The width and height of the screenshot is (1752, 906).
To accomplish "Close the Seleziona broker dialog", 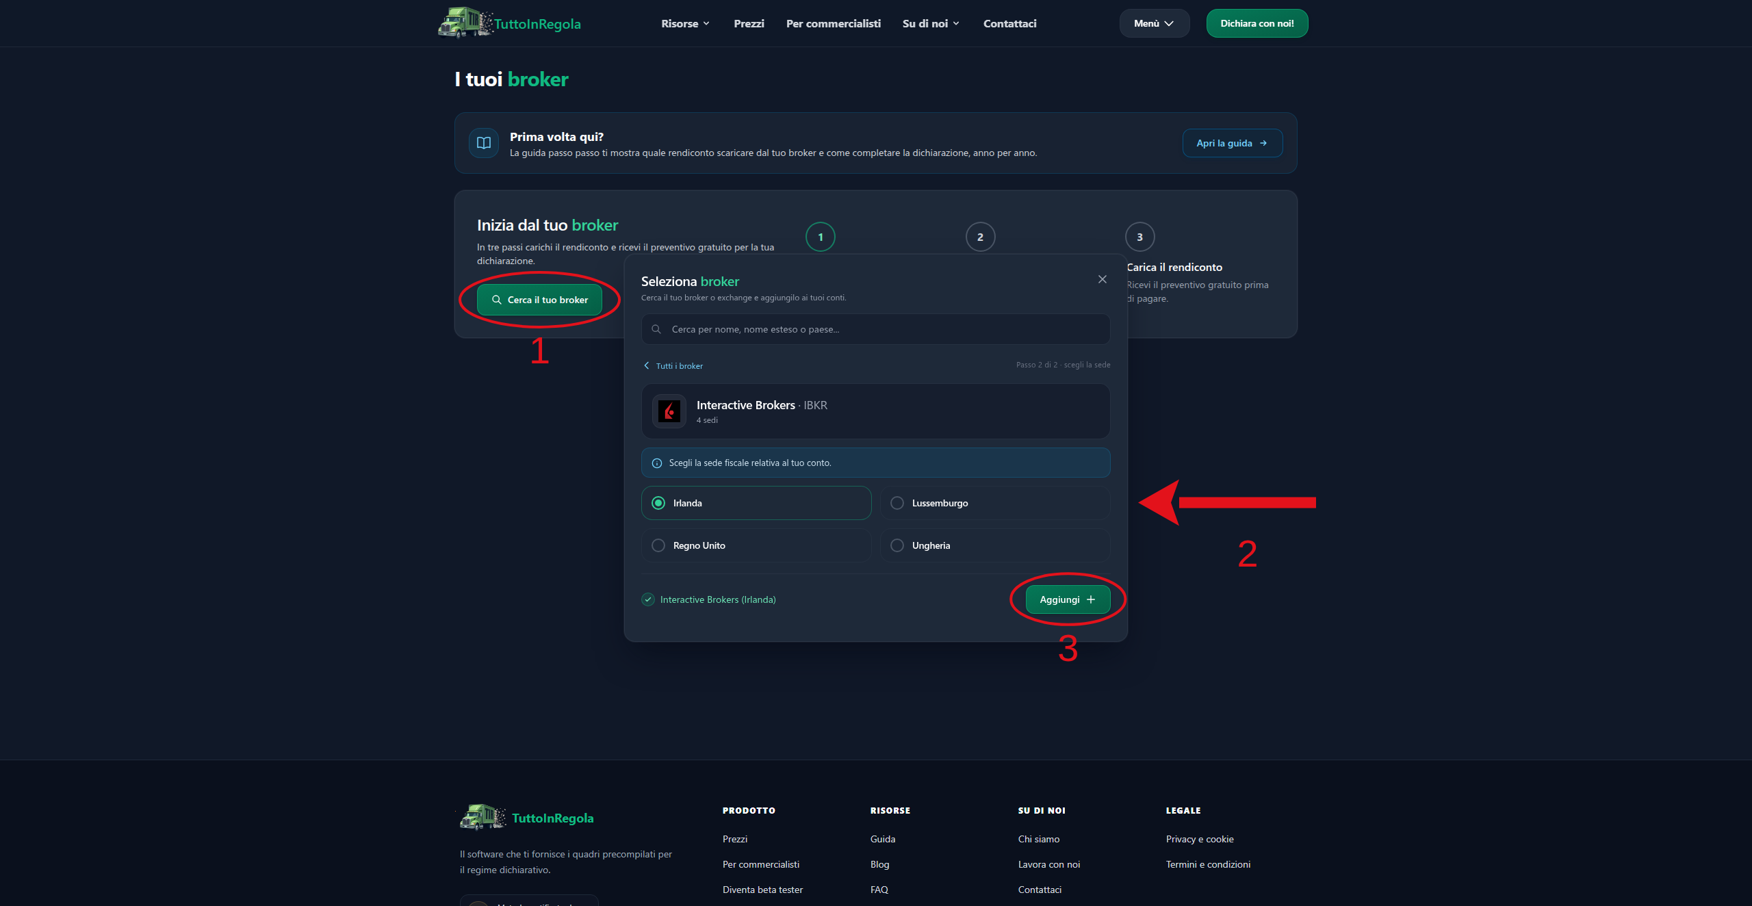I will click(1102, 279).
